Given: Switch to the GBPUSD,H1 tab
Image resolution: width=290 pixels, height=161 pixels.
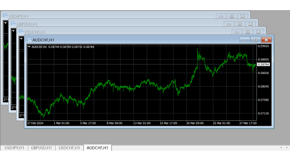Looking at the screenshot, I should click(x=41, y=148).
